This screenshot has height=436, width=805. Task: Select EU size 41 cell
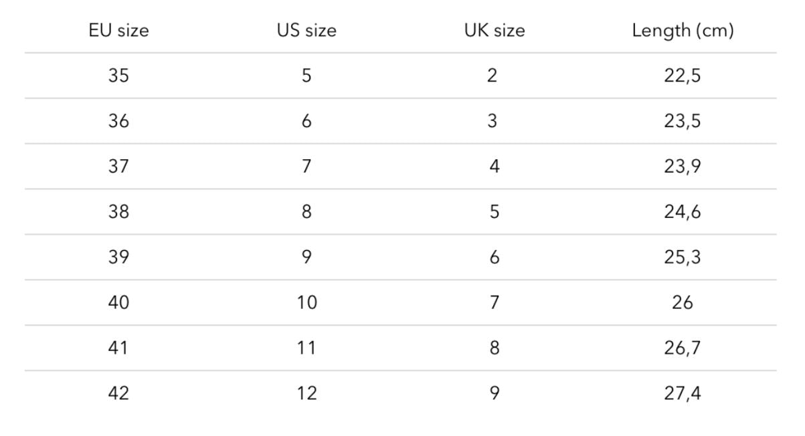(x=118, y=348)
